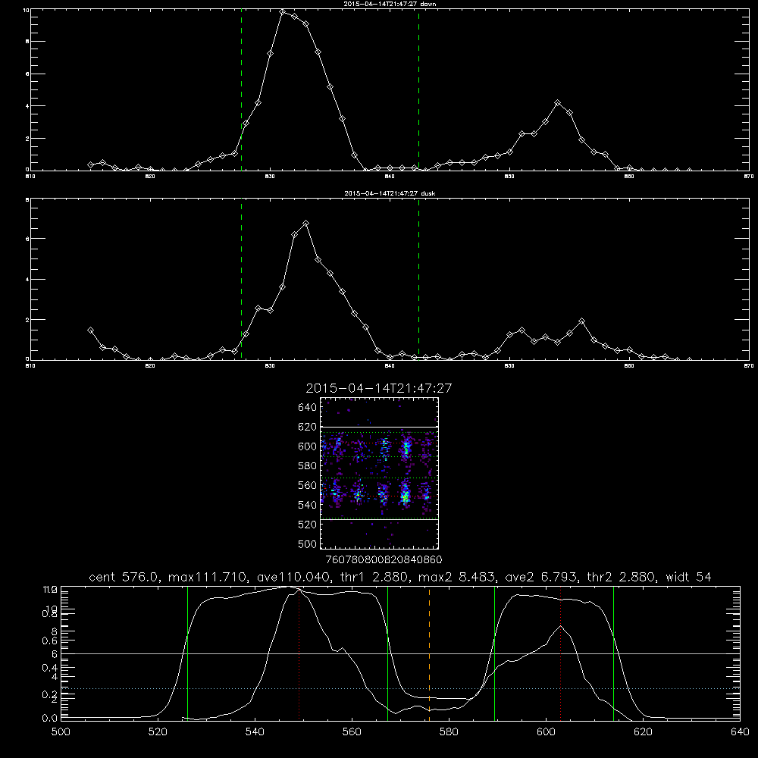Click the secondary peak marker in dusk plot
The image size is (758, 758).
tap(581, 321)
